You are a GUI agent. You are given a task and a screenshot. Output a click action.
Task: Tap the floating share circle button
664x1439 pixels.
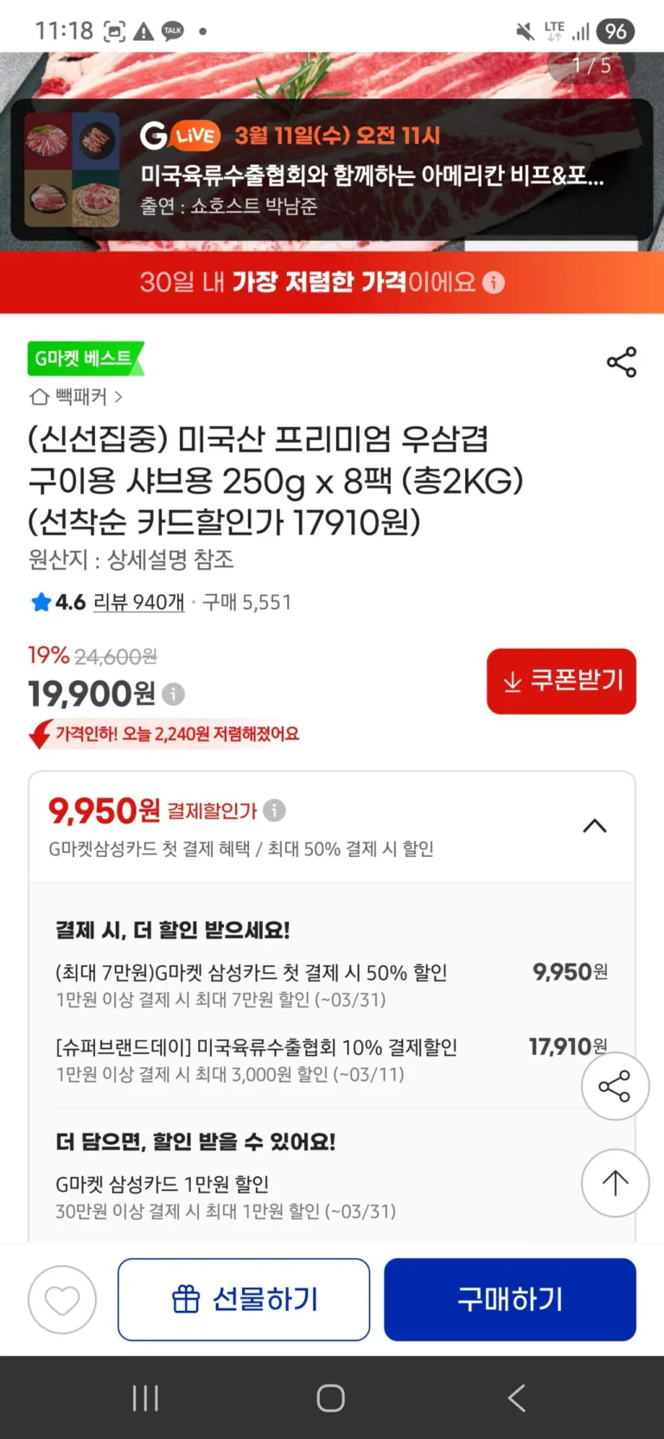[x=615, y=1086]
